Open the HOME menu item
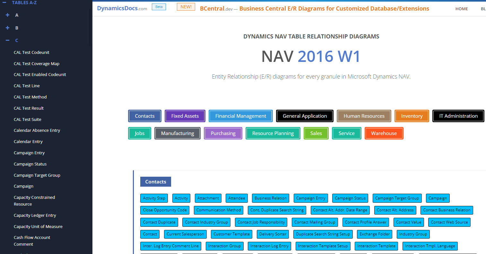Screen dimensions: 486x254 pos(462,9)
